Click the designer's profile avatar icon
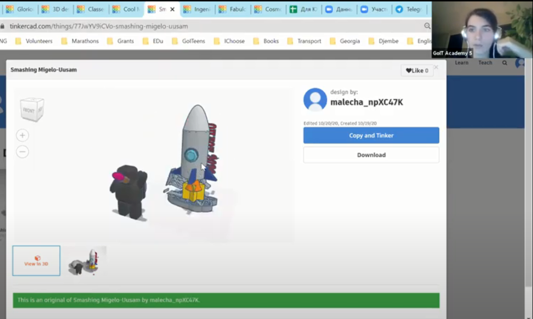This screenshot has height=319, width=533. 315,100
